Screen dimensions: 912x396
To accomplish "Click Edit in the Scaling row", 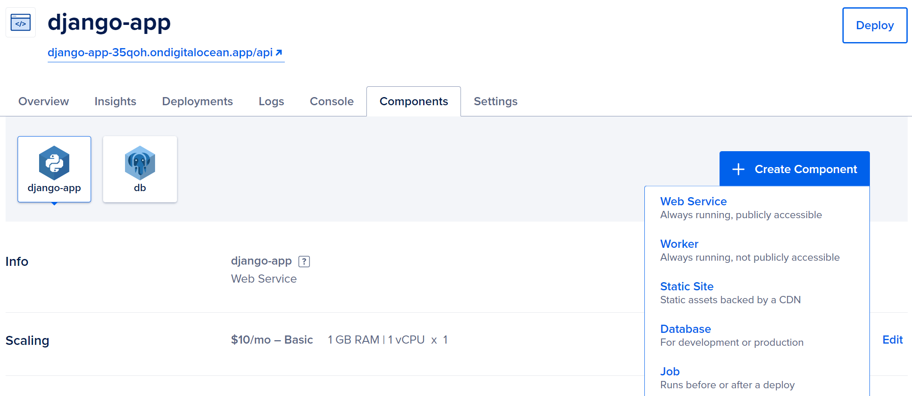I will (892, 340).
